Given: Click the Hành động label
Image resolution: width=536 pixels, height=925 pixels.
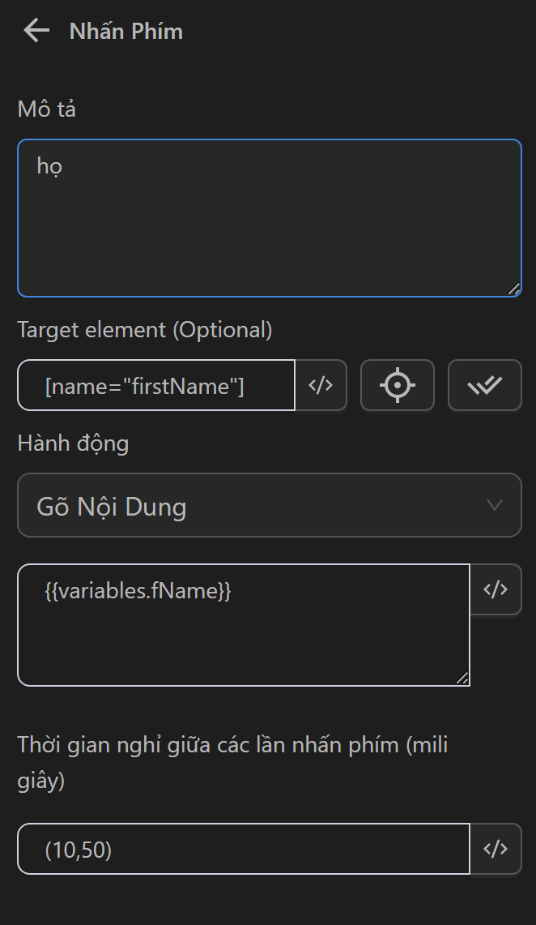Looking at the screenshot, I should 73,443.
